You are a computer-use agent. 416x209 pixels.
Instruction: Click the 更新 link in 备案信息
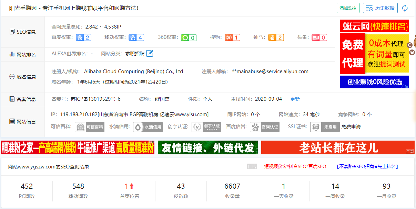coord(295,99)
